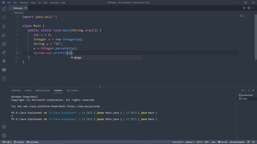Open the File menu
Screen dimensions: 257x144
tap(9, 3)
